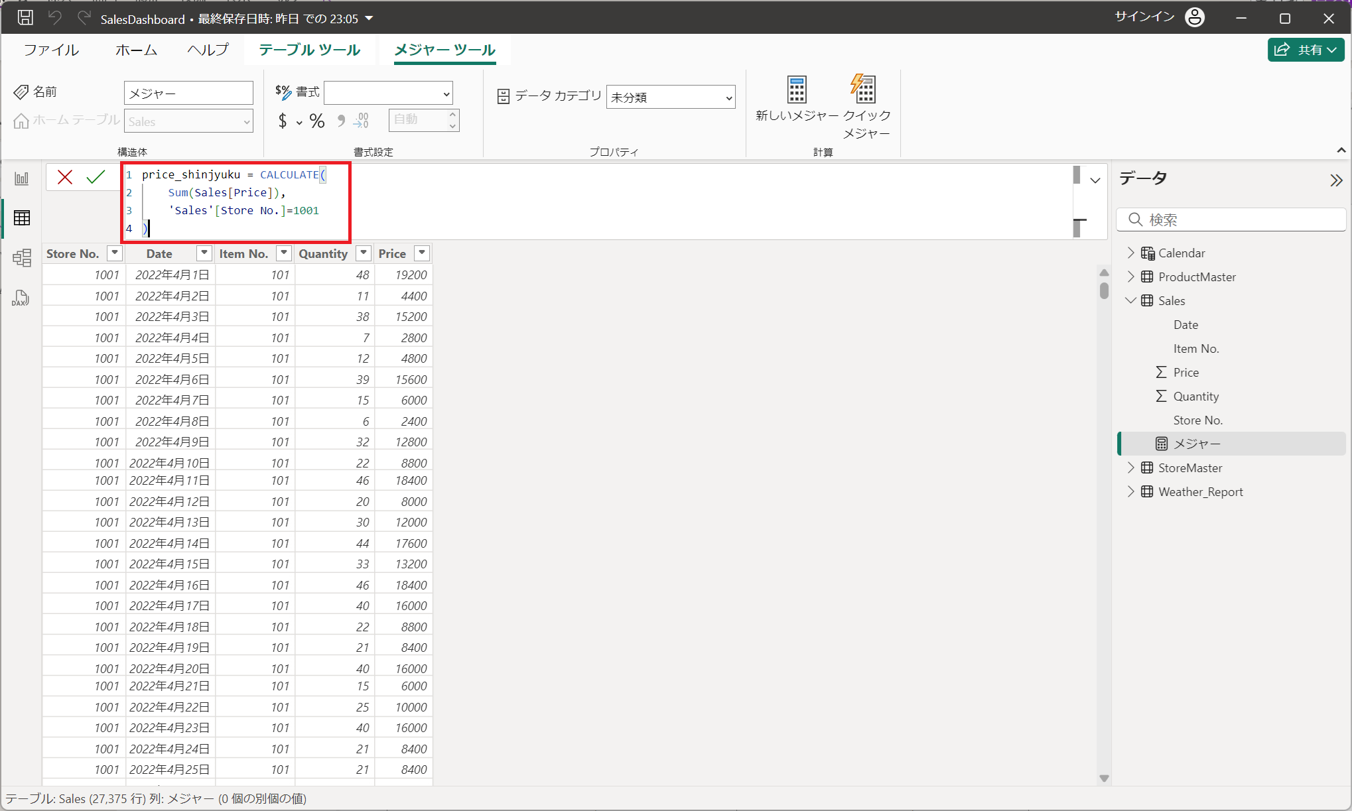Apply percentage format to the measure

pos(317,121)
